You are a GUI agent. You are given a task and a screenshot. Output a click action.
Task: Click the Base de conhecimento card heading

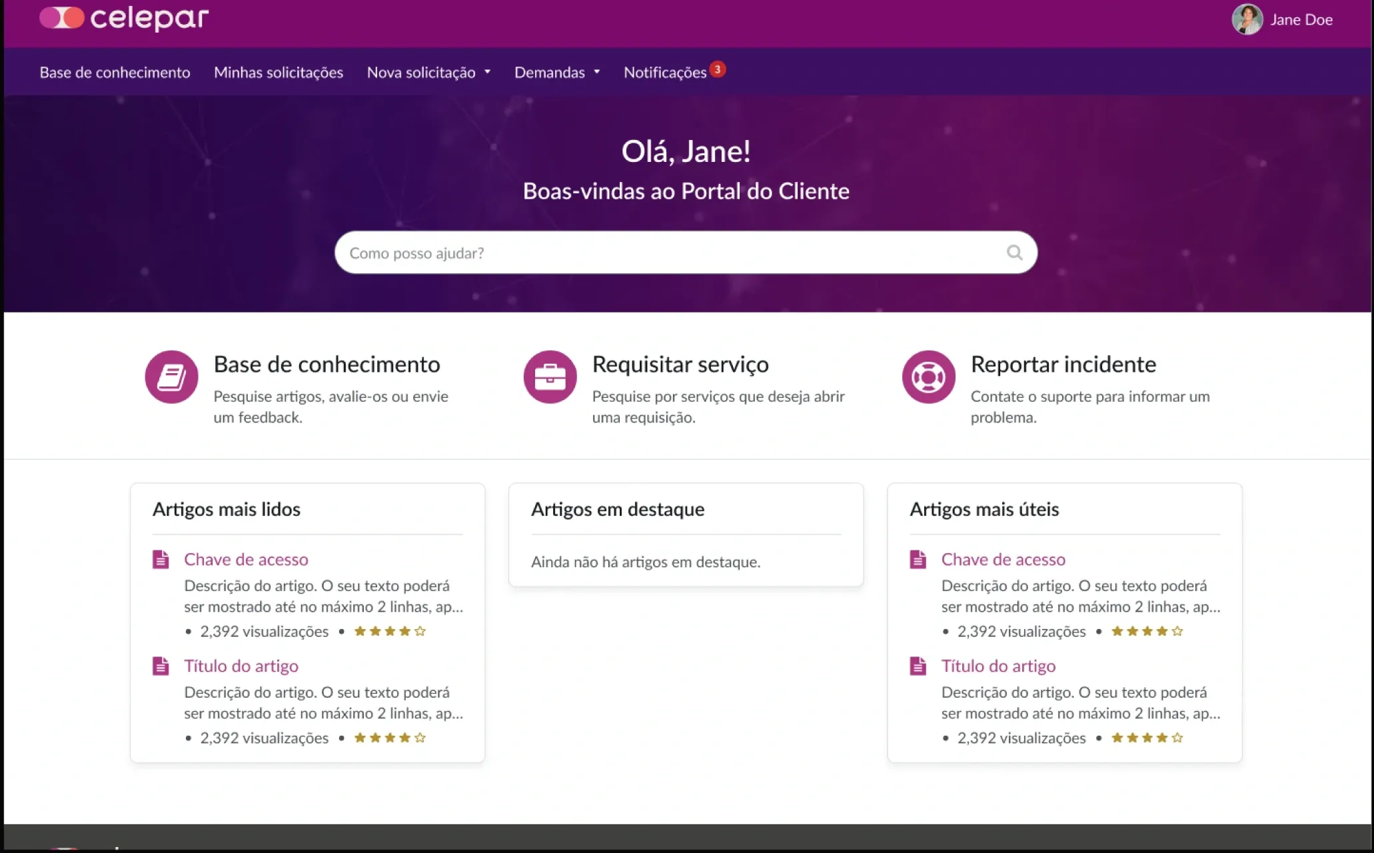click(327, 364)
